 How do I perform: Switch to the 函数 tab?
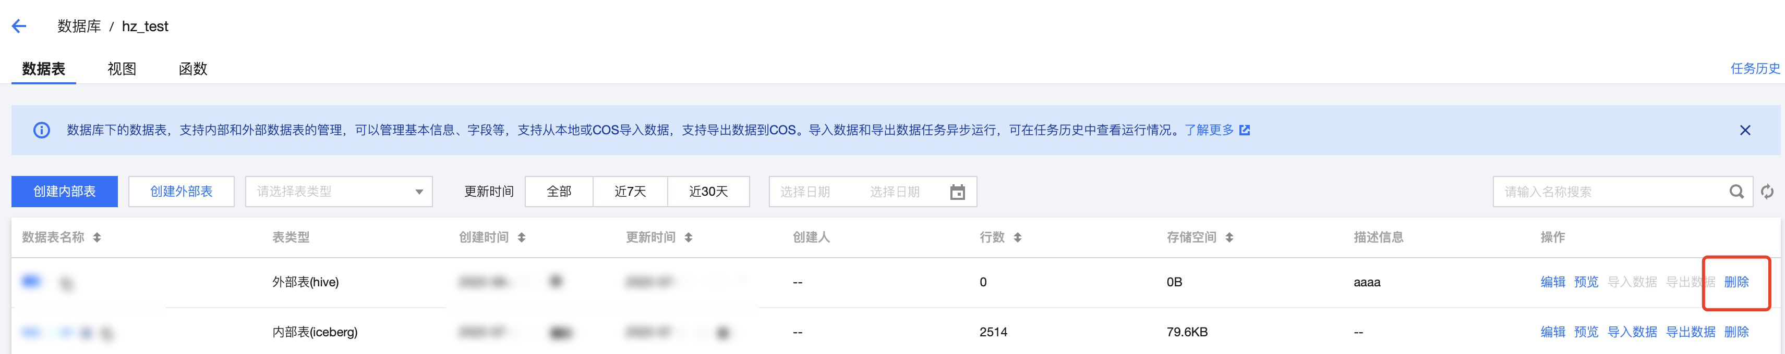tap(194, 69)
